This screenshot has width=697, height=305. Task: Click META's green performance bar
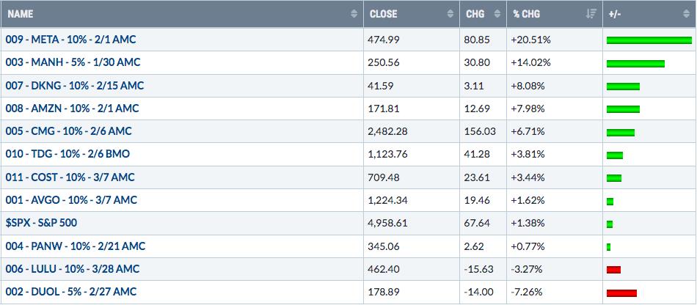coord(649,40)
